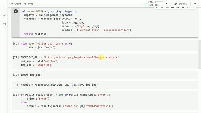Open the Files folder panel
The width and height of the screenshot is (201, 113).
[x=4, y=24]
